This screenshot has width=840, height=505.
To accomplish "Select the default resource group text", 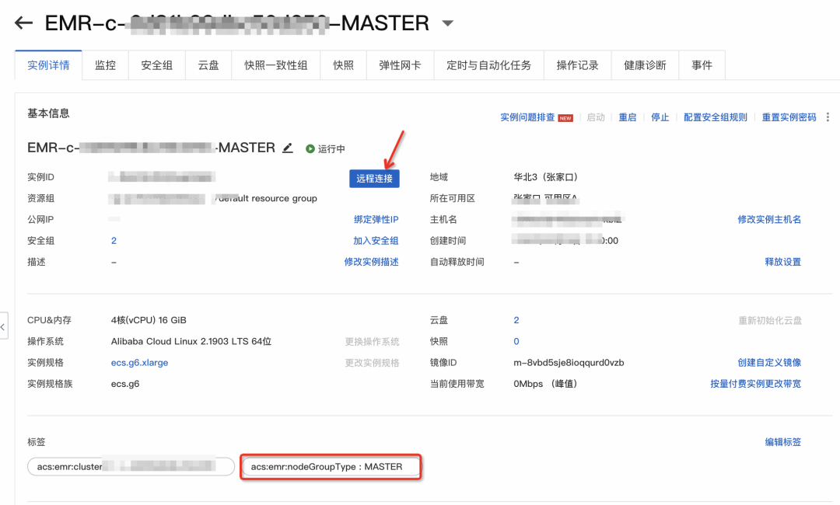I will 268,198.
